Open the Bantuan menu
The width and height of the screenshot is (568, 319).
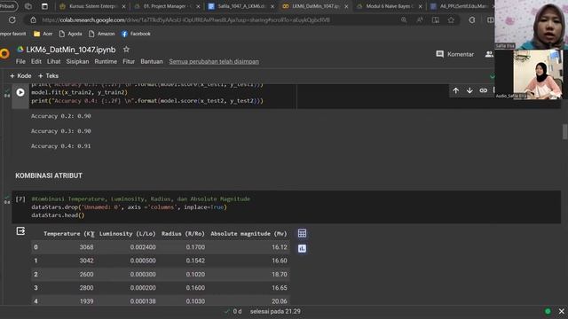(152, 61)
